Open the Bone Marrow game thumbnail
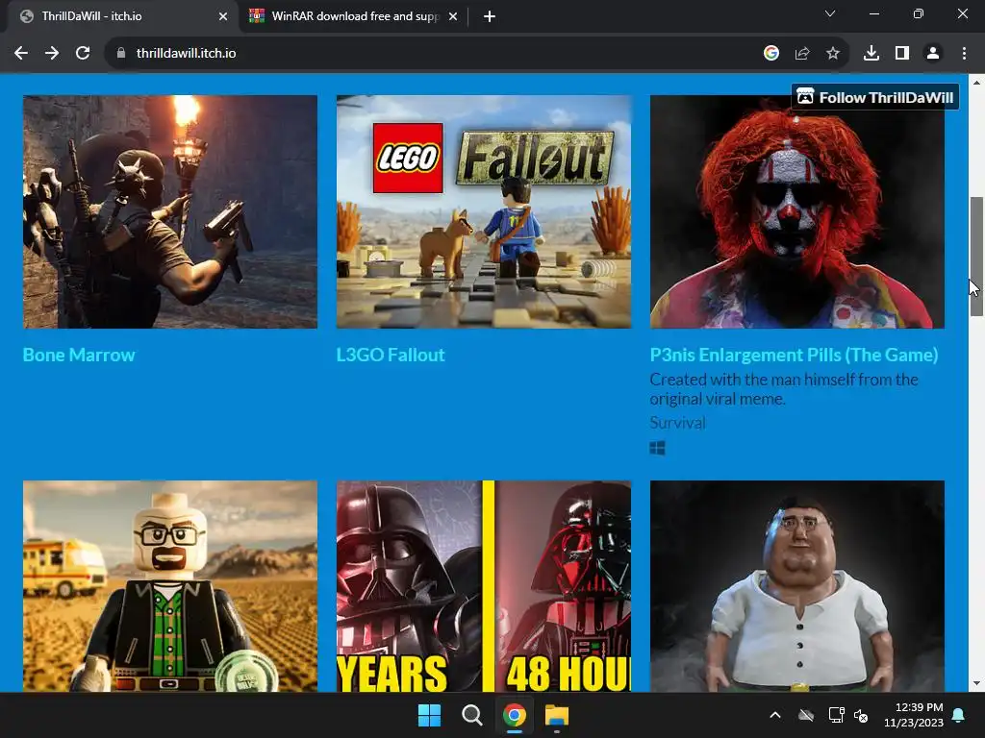 click(170, 211)
